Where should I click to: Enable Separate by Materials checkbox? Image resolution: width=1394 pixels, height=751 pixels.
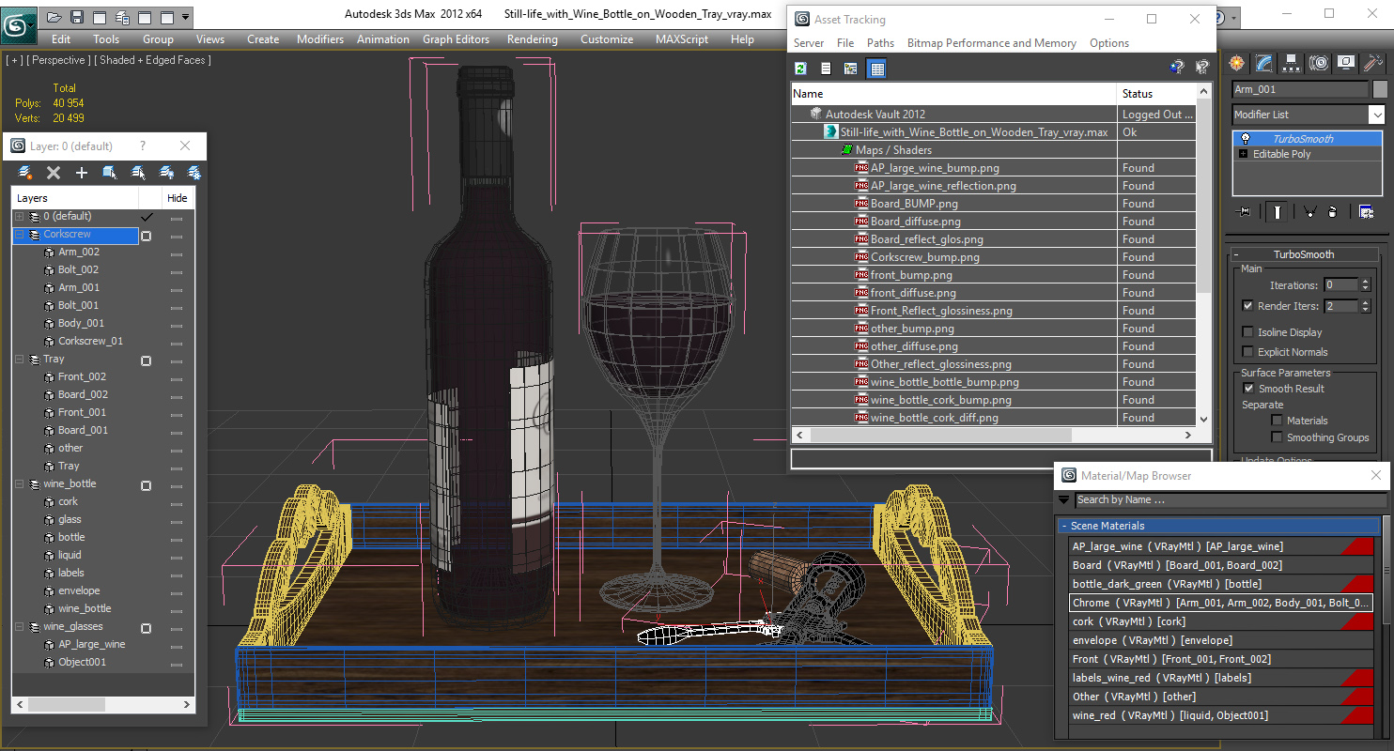(1277, 421)
